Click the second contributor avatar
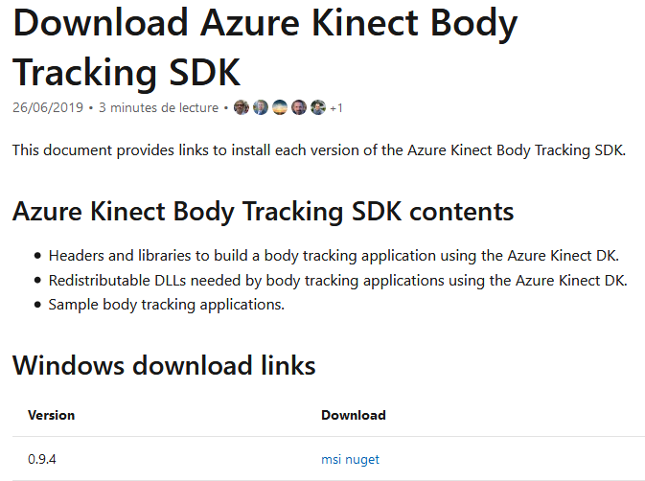 pyautogui.click(x=261, y=107)
